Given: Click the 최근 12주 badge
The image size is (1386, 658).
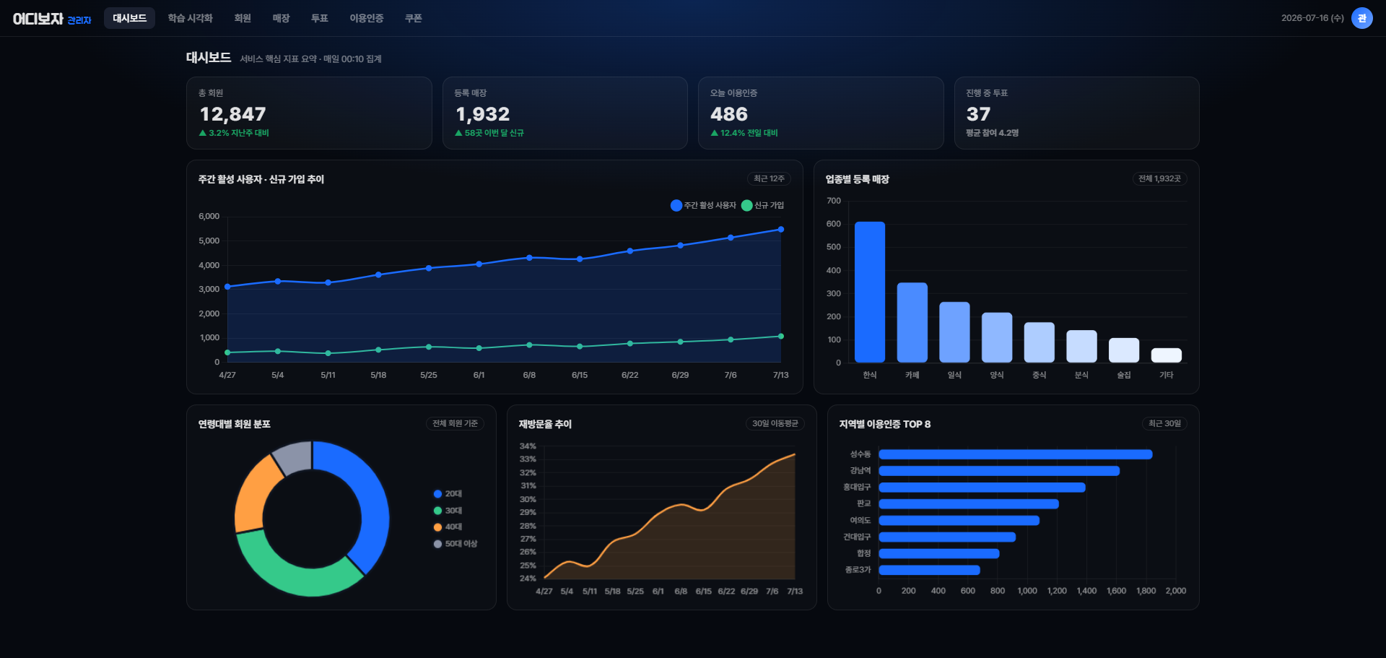Looking at the screenshot, I should tap(769, 178).
